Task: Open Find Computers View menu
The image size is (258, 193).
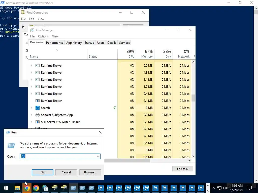Action: [x=41, y=19]
